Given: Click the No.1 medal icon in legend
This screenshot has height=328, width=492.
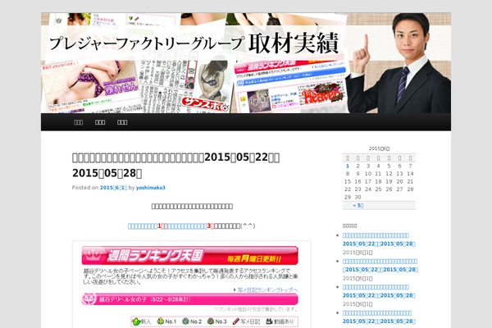Looking at the screenshot, I should point(161,321).
